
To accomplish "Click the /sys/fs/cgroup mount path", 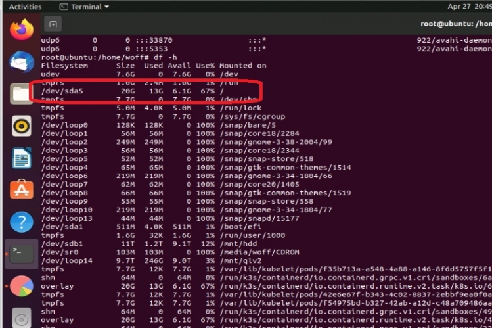I will (x=252, y=116).
